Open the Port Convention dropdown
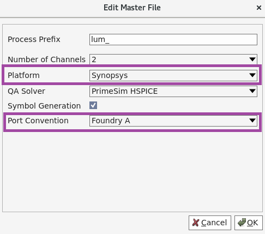 pos(173,121)
